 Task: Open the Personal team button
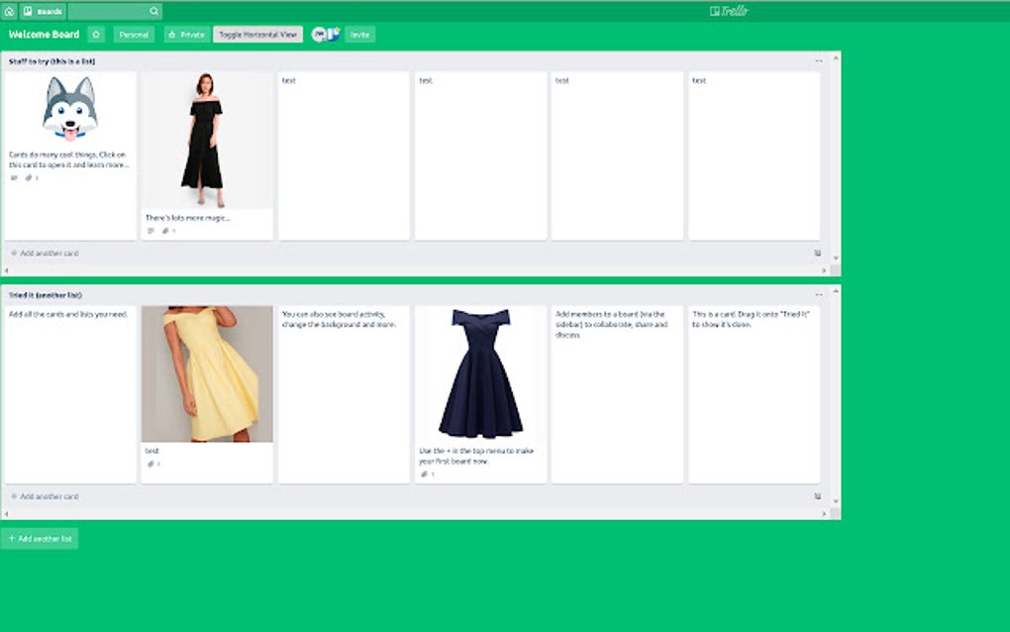pos(134,35)
